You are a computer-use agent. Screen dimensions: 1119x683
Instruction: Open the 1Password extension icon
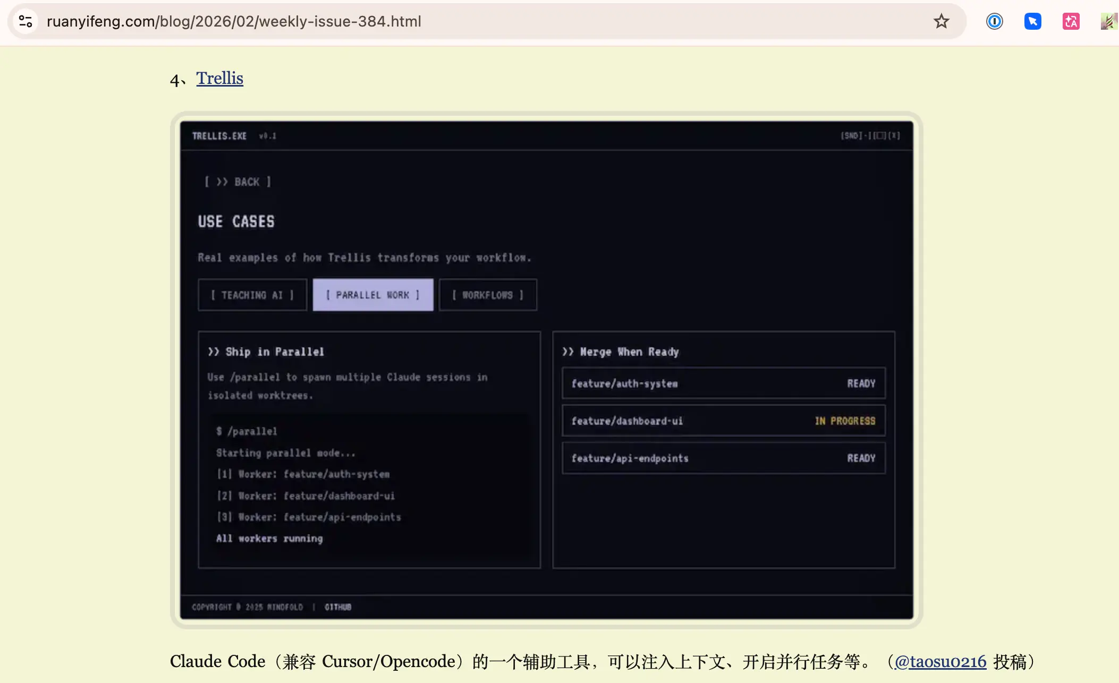click(x=994, y=21)
